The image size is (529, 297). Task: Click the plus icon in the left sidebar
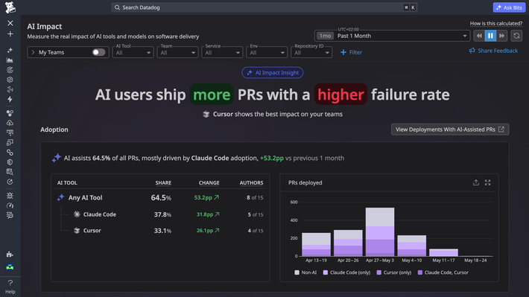tap(10, 34)
